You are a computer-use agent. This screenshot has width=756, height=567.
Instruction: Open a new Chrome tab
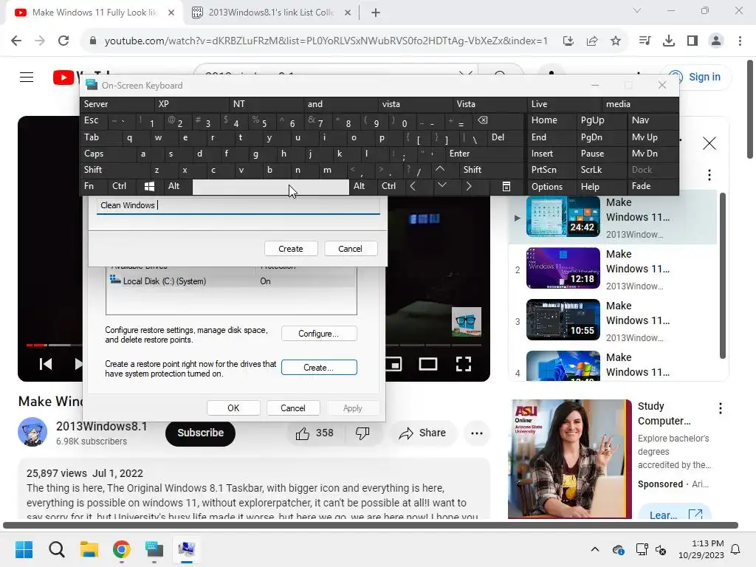click(376, 13)
